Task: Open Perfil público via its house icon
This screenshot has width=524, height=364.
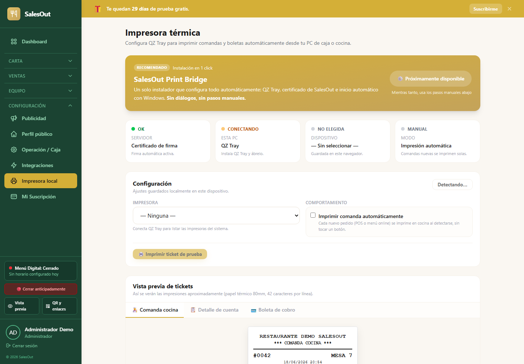Action: 14,134
